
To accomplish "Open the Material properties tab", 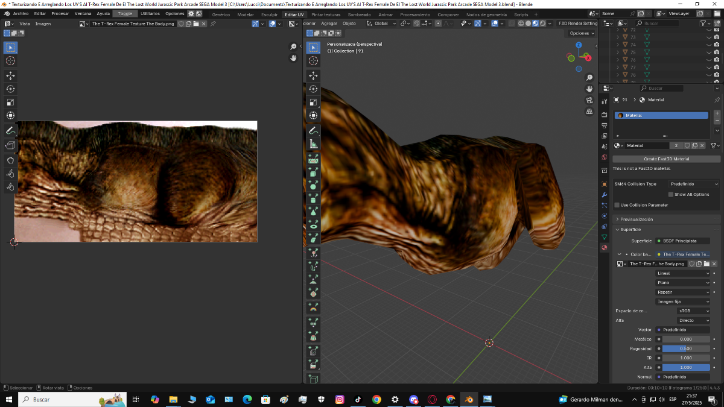I will (x=605, y=248).
